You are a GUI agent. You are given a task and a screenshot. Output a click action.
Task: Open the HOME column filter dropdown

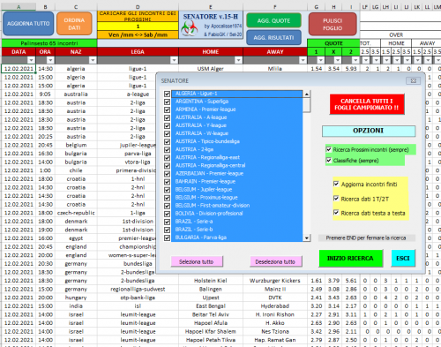tap(238, 60)
